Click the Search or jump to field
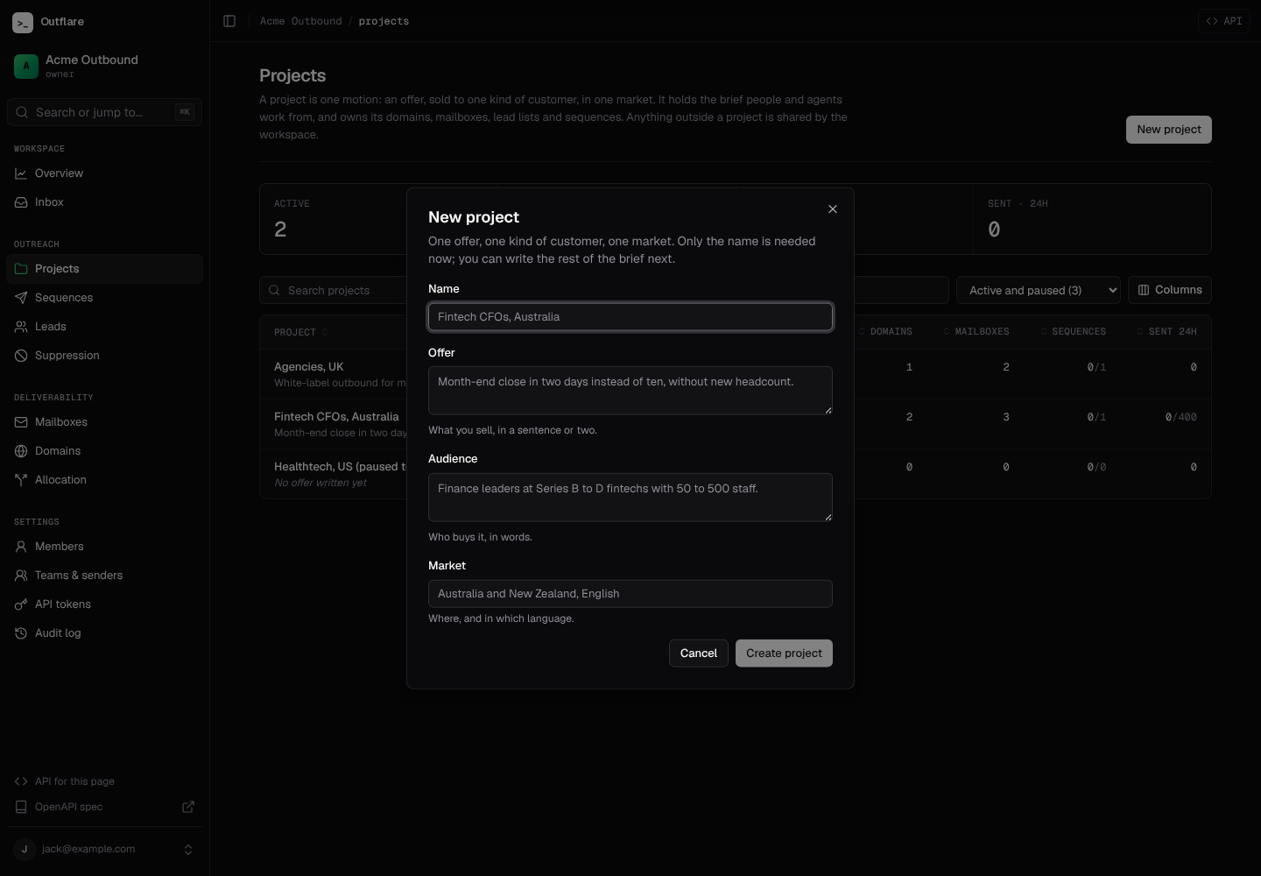 click(x=105, y=112)
